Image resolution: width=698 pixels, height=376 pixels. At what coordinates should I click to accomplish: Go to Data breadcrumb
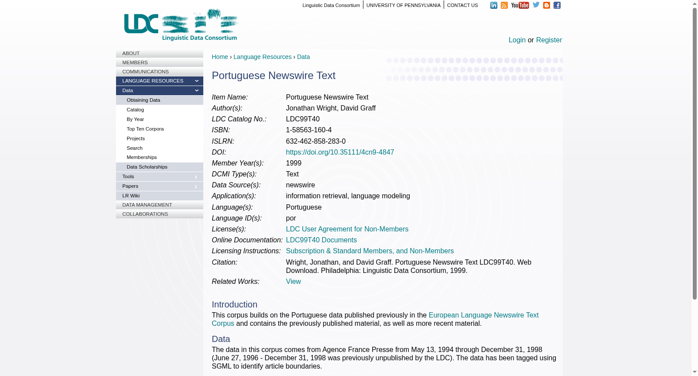(x=304, y=57)
